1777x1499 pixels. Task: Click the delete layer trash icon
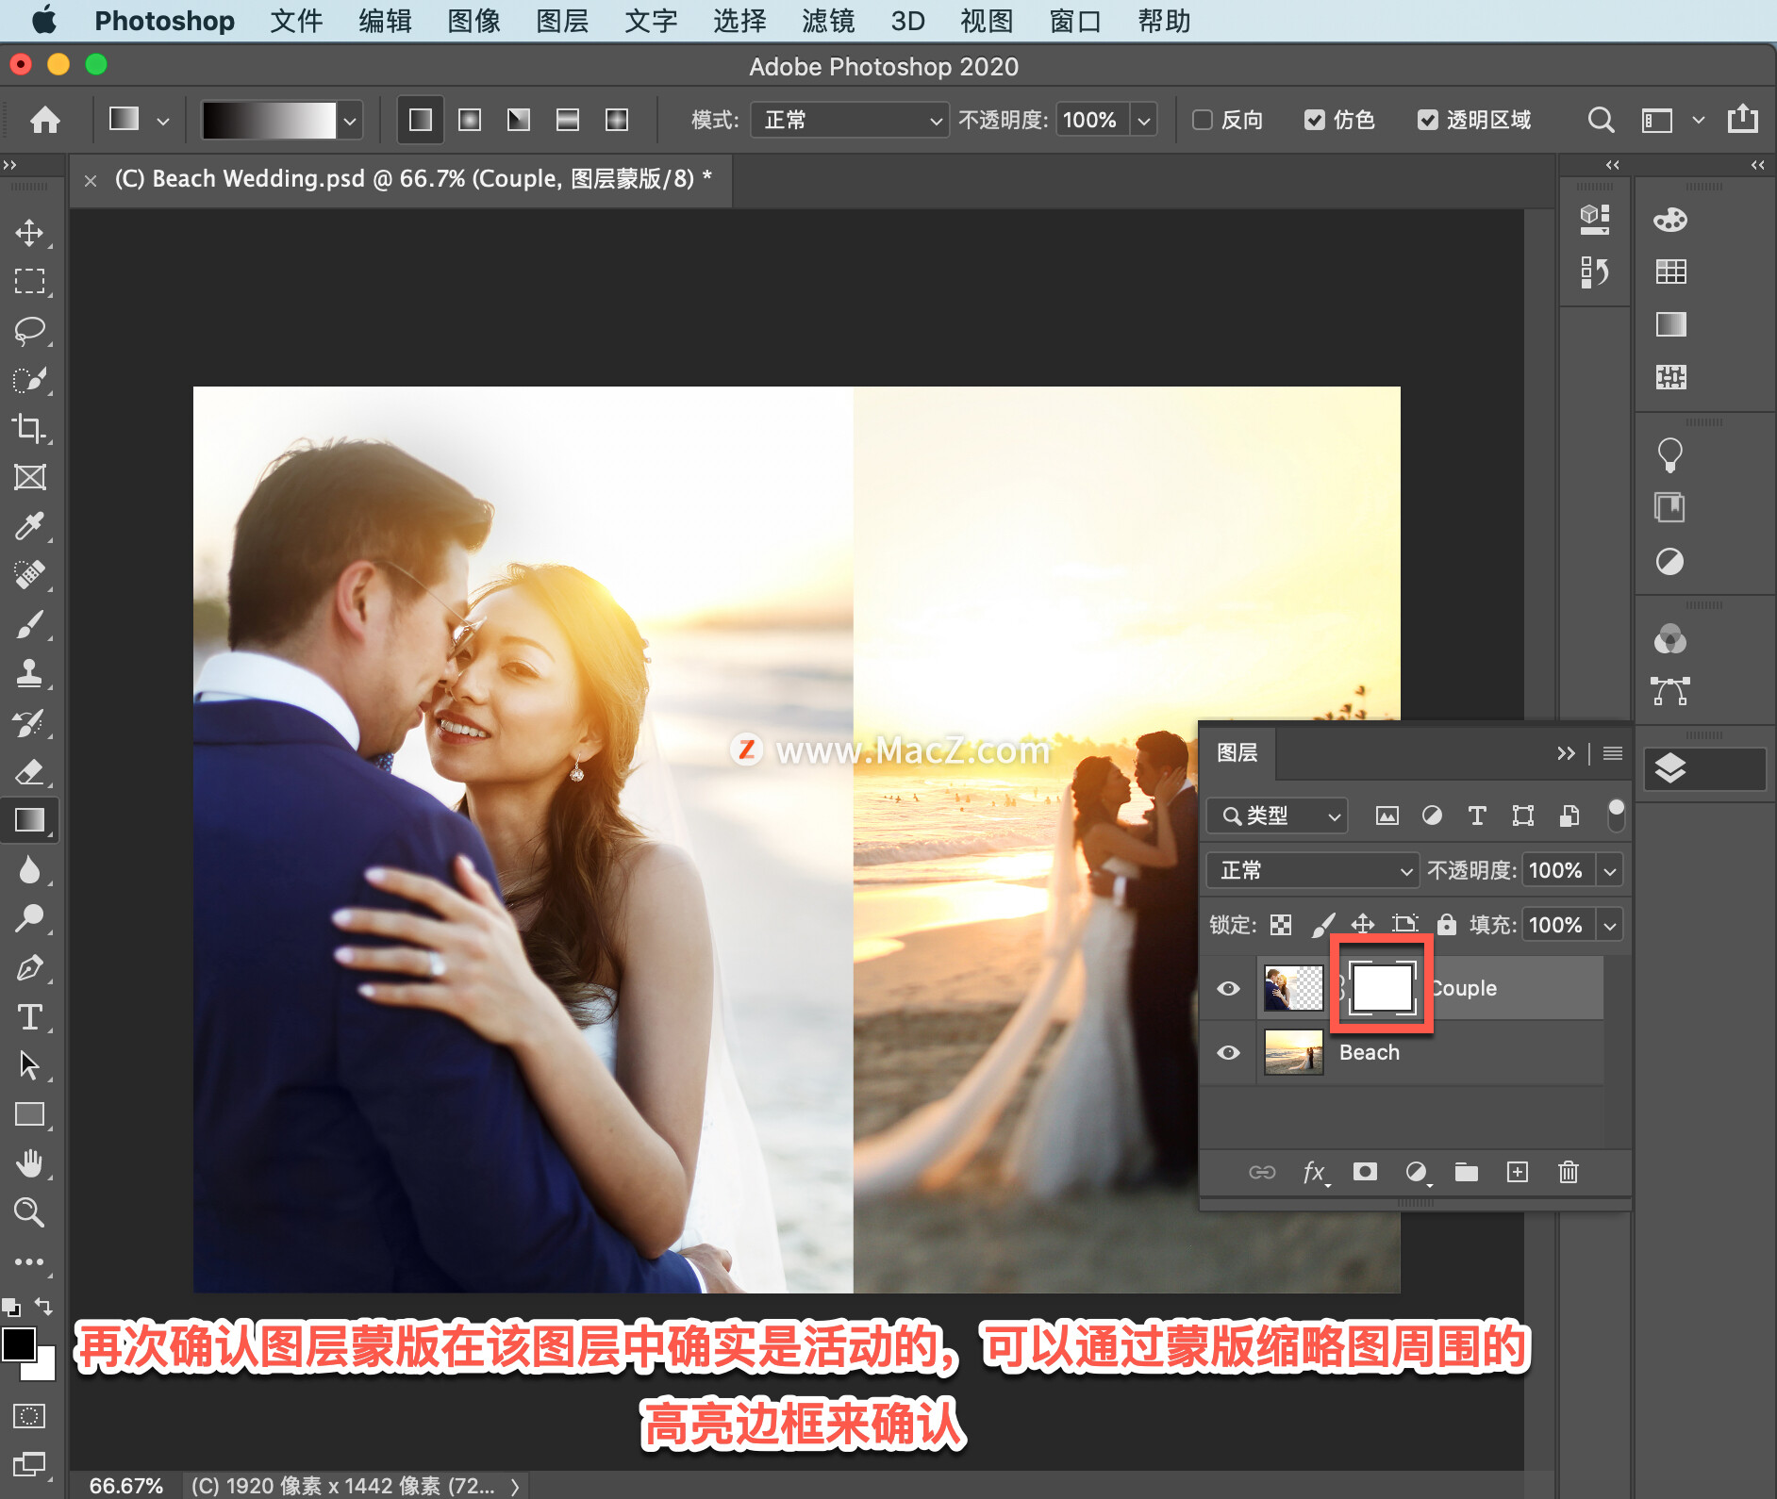1568,1172
